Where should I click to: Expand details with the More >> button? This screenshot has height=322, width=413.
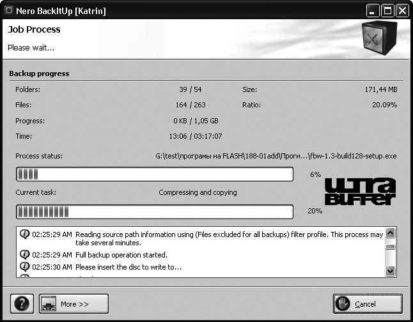74,303
